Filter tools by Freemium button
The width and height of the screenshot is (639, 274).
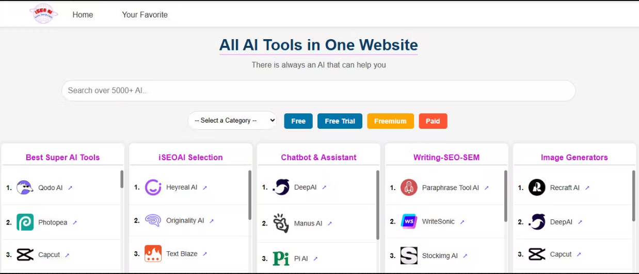pyautogui.click(x=390, y=121)
